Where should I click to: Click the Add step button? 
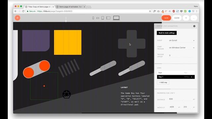pyautogui.click(x=163, y=82)
